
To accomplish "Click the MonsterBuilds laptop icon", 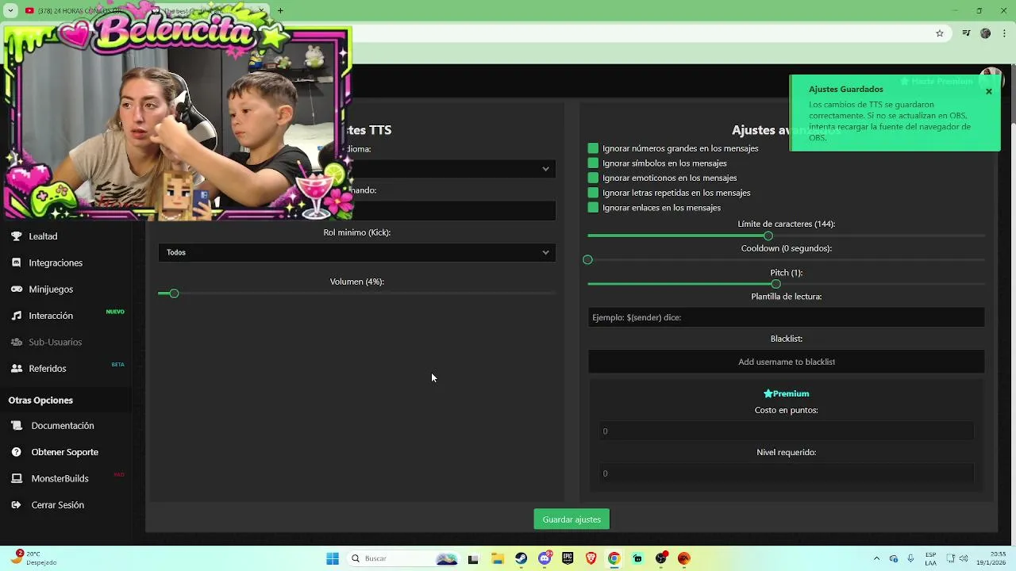I will [x=16, y=478].
